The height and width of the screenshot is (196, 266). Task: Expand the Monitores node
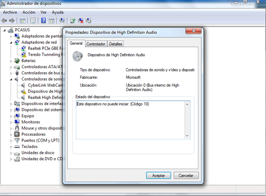11,122
